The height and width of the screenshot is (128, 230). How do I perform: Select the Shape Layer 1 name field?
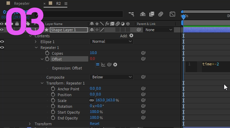(69, 30)
